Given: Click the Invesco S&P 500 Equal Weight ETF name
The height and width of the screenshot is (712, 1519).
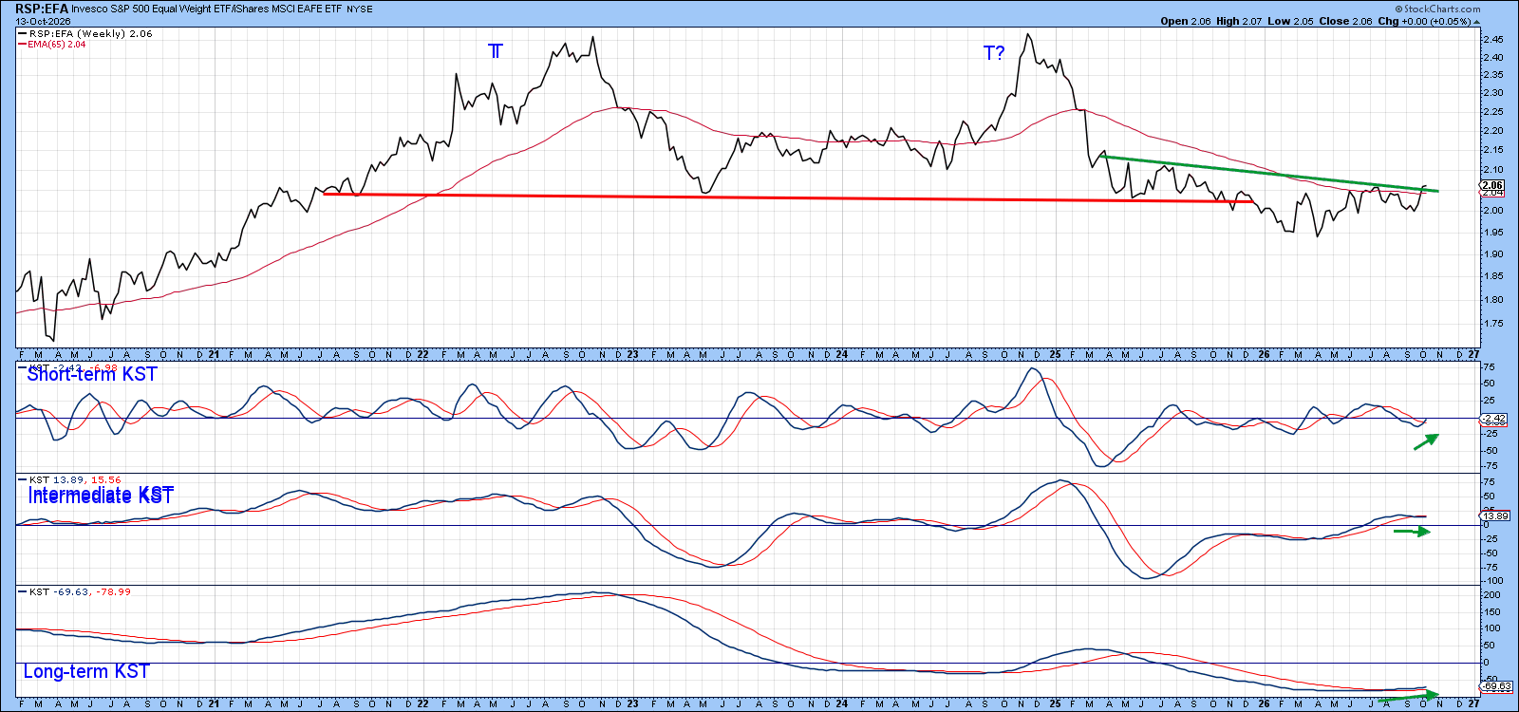Looking at the screenshot, I should [x=149, y=9].
